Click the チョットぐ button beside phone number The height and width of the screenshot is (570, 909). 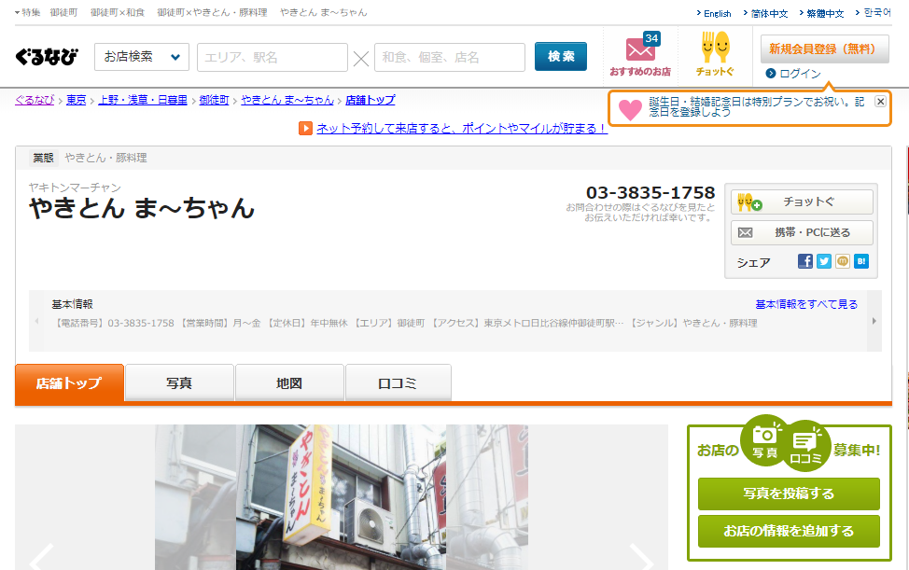802,202
